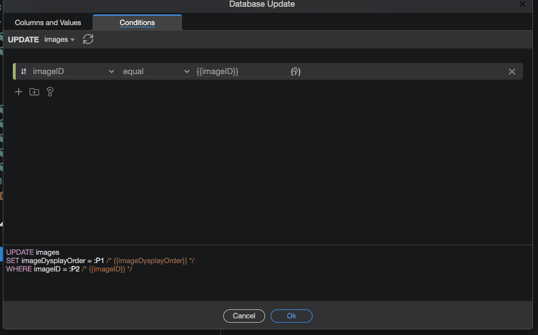Open the question mark help icon

[50, 92]
